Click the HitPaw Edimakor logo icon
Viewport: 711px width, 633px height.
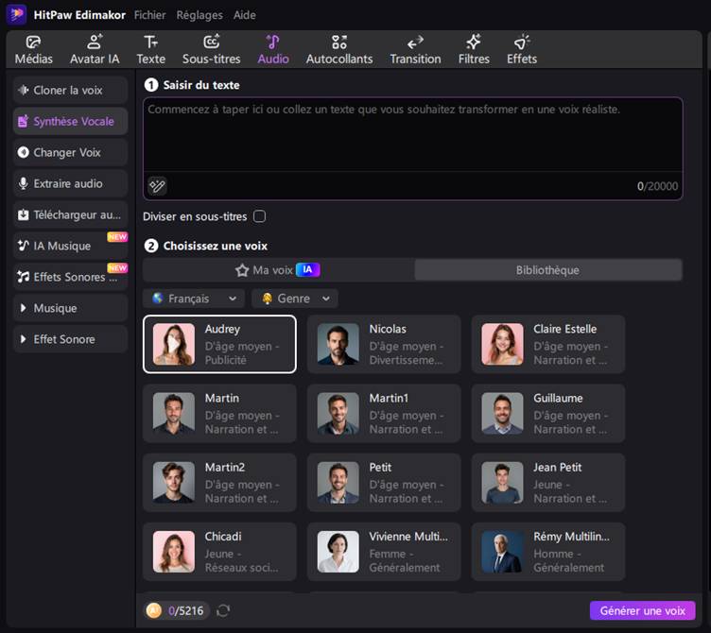click(16, 14)
